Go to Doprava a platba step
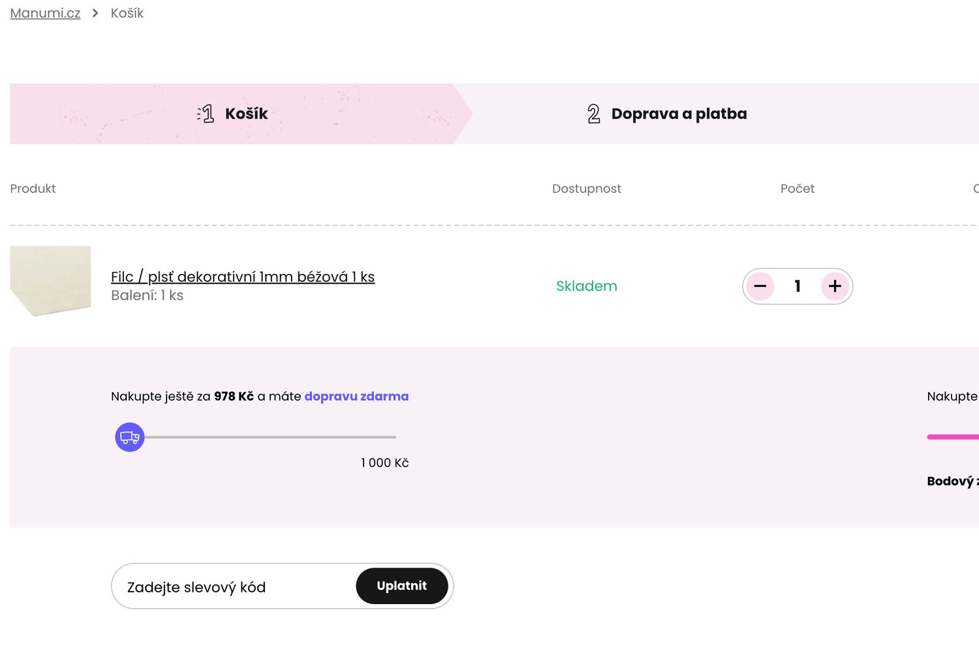The height and width of the screenshot is (657, 979). (679, 114)
